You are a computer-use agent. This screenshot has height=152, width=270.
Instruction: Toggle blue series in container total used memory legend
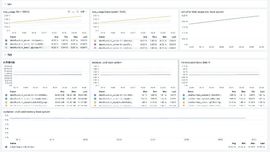(6, 147)
